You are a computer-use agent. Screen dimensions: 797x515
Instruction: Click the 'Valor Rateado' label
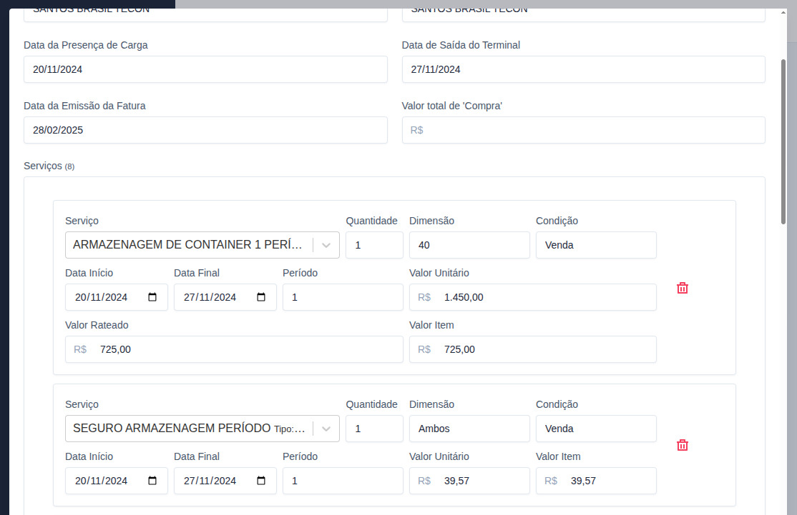(x=97, y=325)
